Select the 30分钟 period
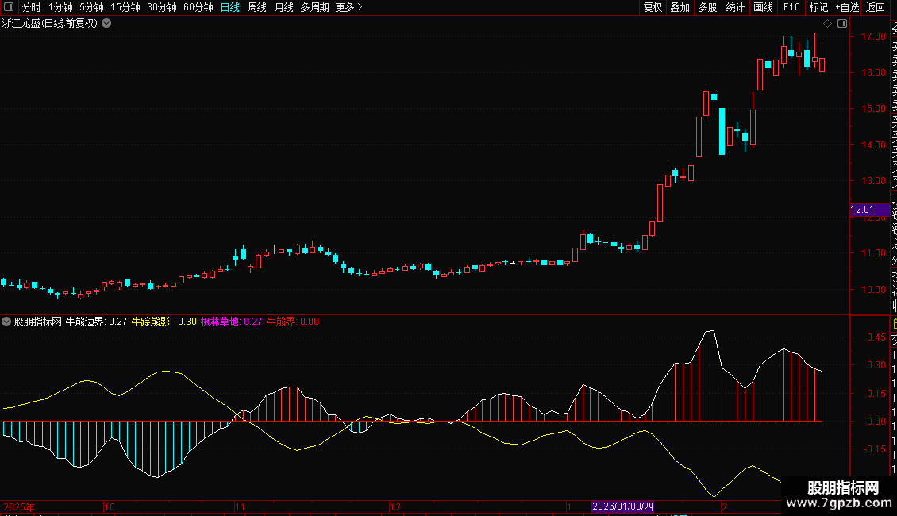 click(x=162, y=7)
